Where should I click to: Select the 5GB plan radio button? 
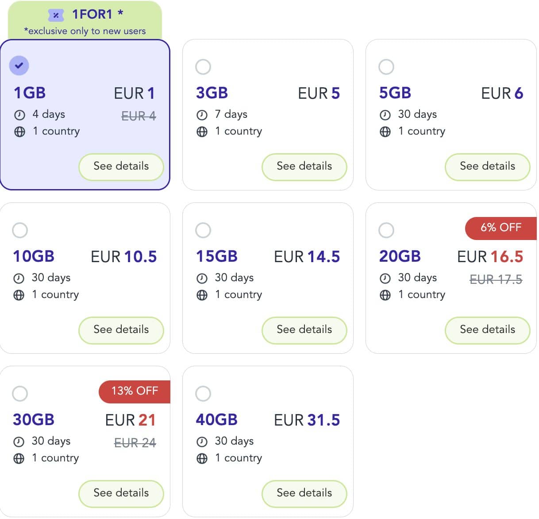pos(386,67)
